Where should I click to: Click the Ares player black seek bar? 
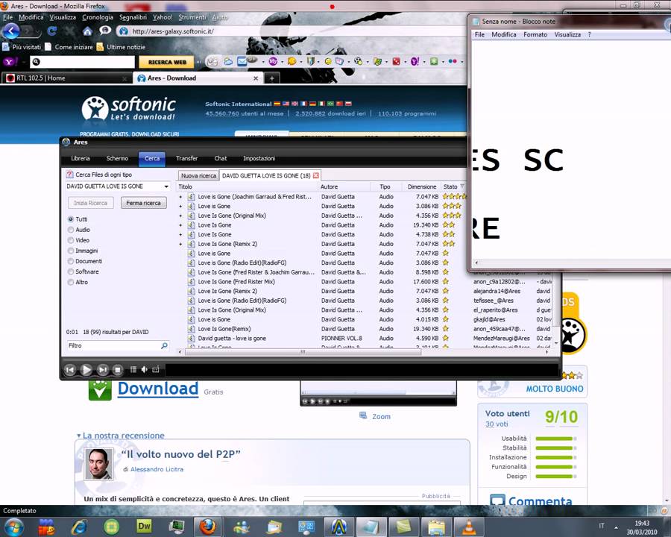coord(362,370)
